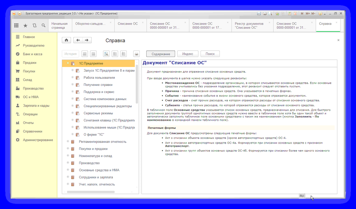Image resolution: width=356 pixels, height=209 pixels.
Task: Open the Favorites star panel
Action: tap(26, 25)
